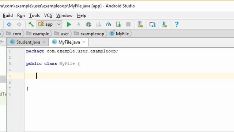Image resolution: width=234 pixels, height=132 pixels.
Task: Click line number 5 in the gutter
Action: click(10, 76)
